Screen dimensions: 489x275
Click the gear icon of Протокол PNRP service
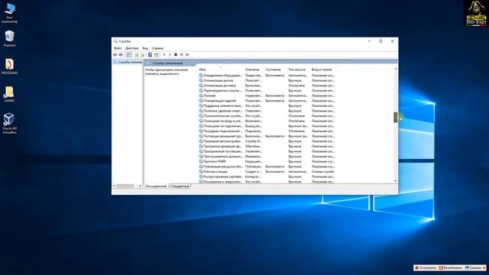(201, 161)
